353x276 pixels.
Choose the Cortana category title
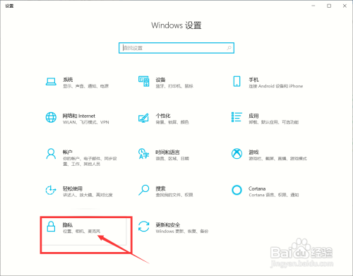257,188
